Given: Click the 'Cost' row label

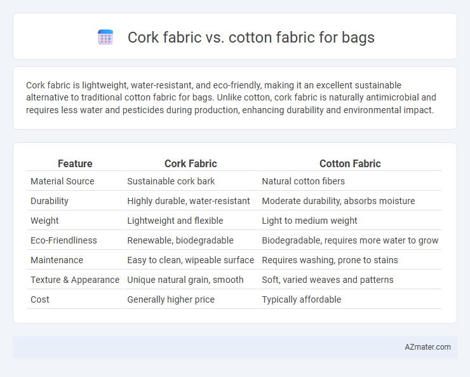Looking at the screenshot, I should coord(40,299).
